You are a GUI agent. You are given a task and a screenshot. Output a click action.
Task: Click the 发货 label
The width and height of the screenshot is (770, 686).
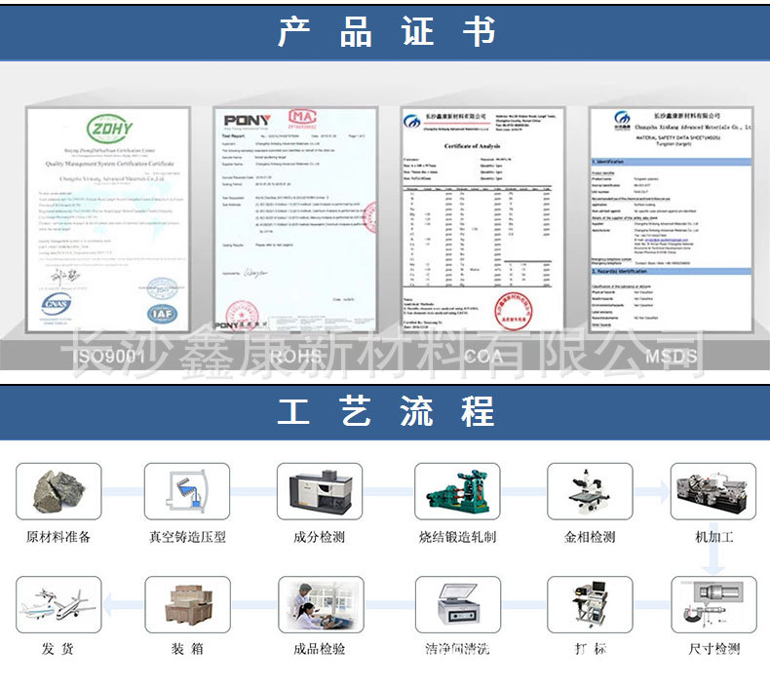(58, 649)
